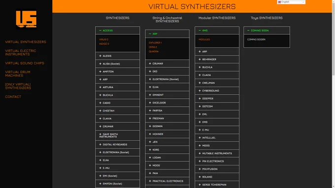Expand the PRACTICAL ELECTRONICS section
This screenshot has width=335, height=188.
[x=167, y=181]
